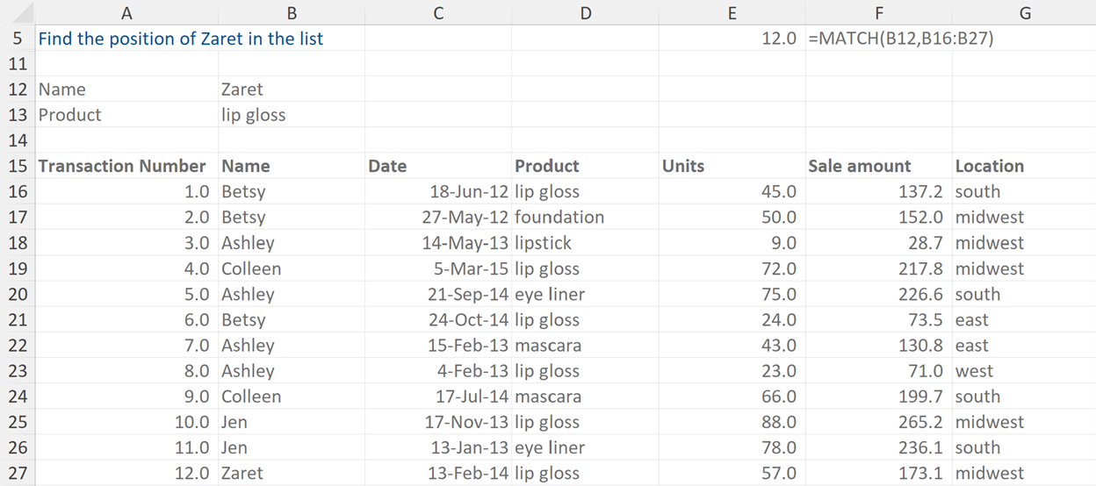Select the foundation product cell
The width and height of the screenshot is (1096, 486).
(x=585, y=217)
